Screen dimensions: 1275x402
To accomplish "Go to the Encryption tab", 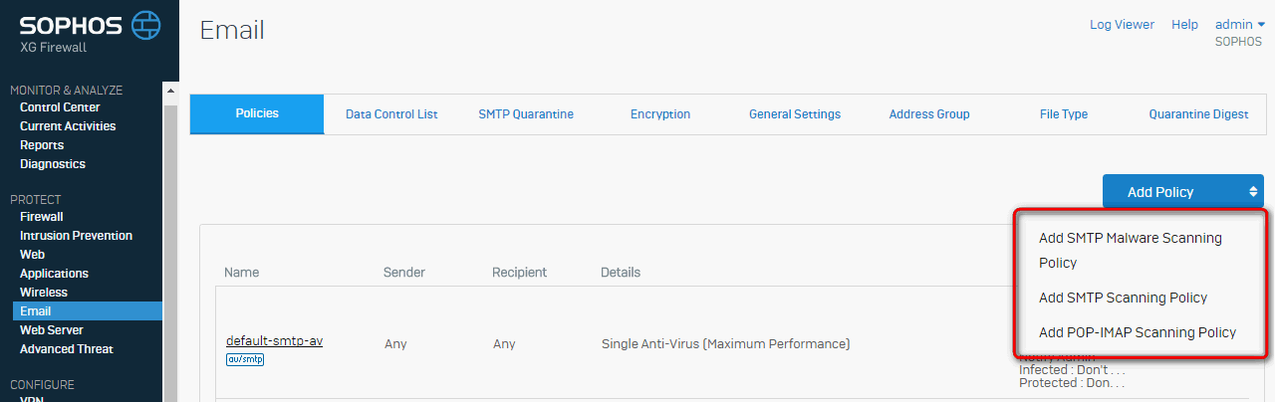I will pos(660,114).
